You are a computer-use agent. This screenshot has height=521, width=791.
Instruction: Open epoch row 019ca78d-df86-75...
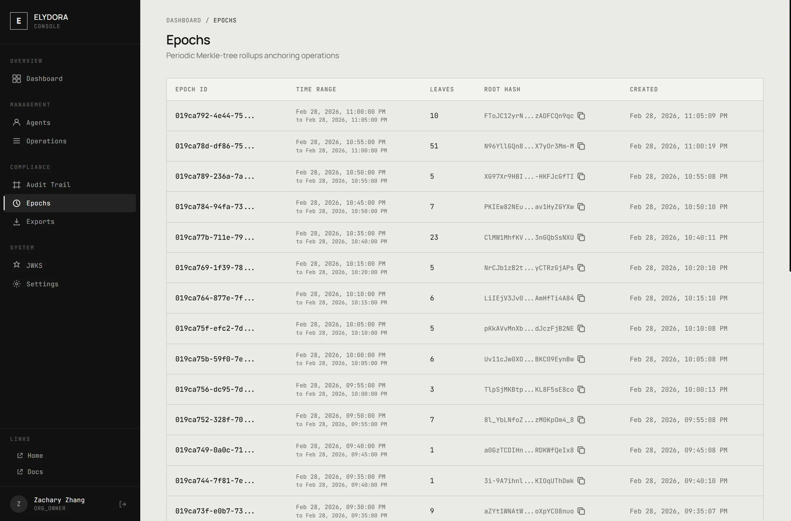tap(215, 146)
